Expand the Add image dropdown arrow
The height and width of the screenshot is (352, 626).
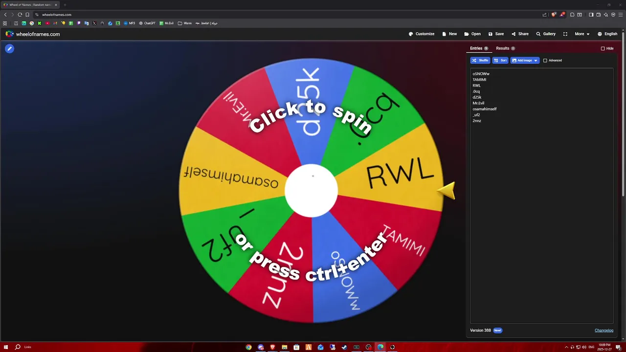(x=536, y=61)
